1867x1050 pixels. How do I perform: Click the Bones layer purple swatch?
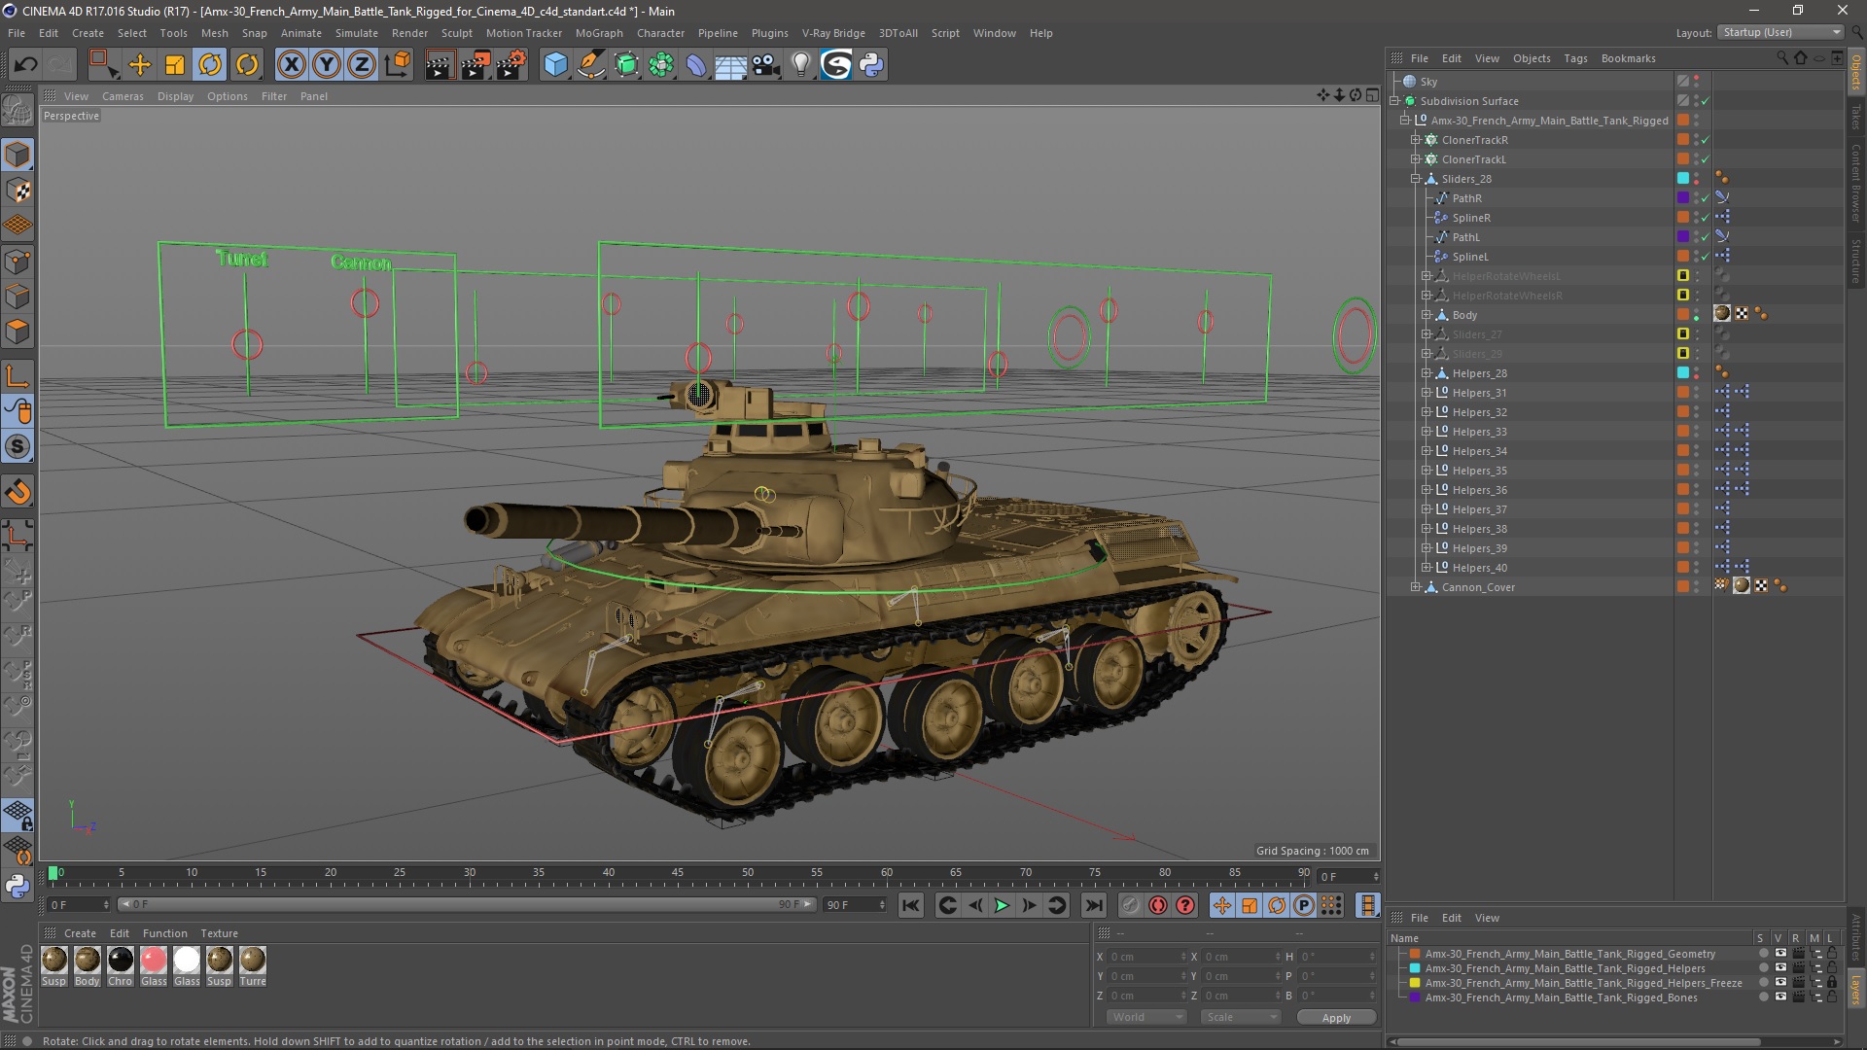click(1416, 997)
